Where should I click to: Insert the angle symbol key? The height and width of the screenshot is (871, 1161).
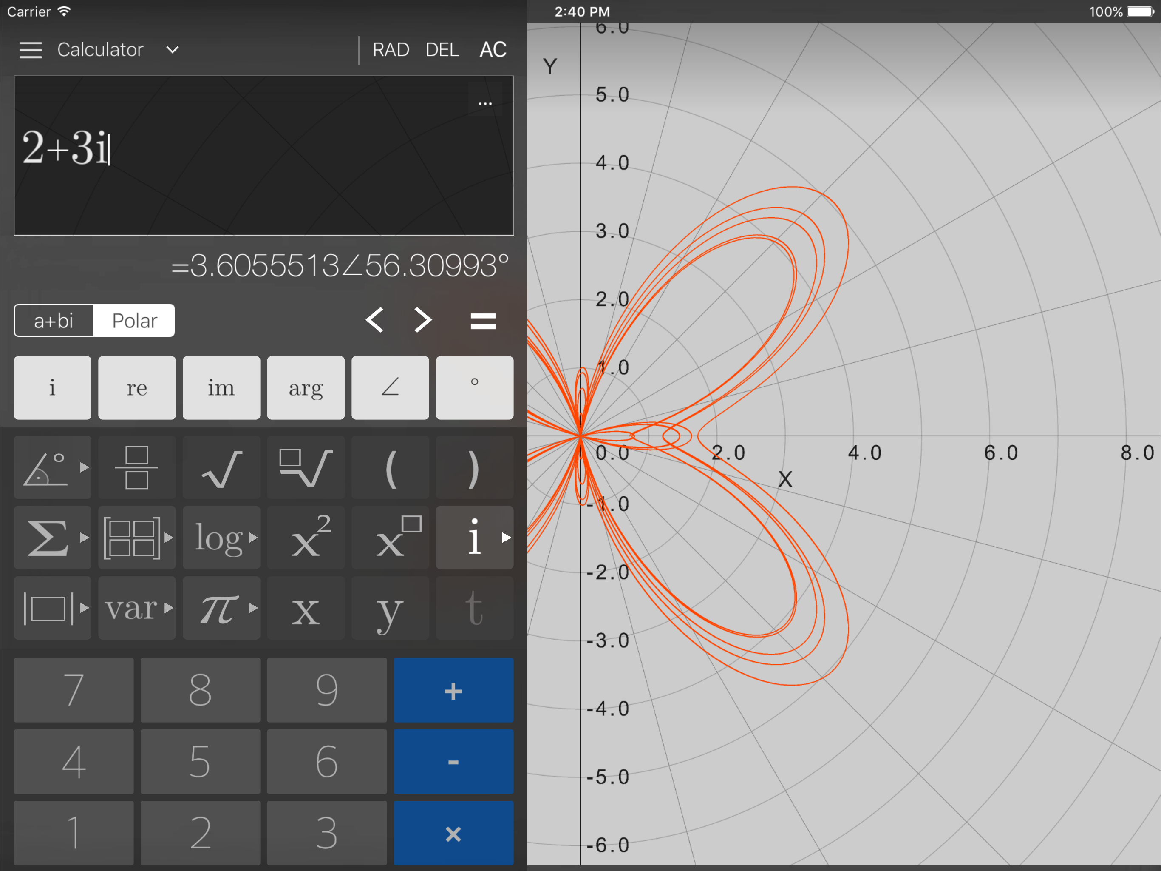click(390, 388)
